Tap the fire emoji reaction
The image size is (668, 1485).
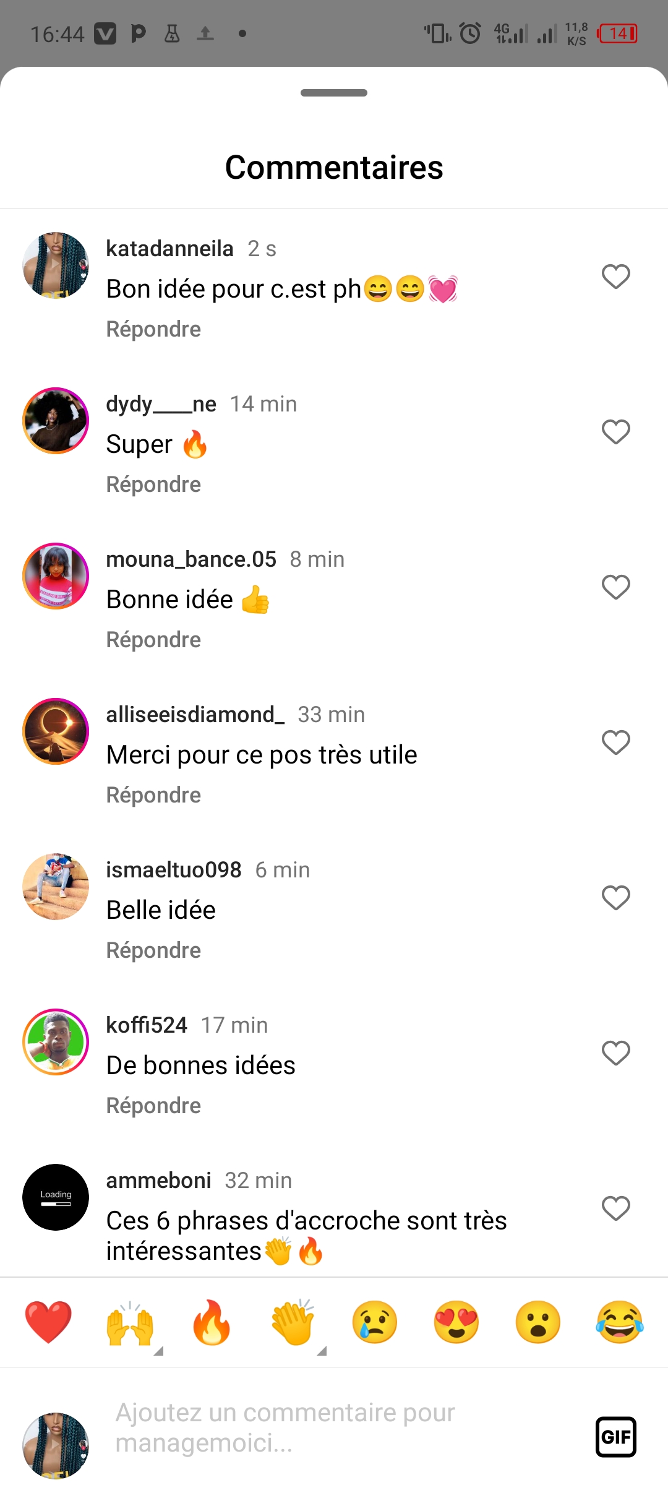[212, 1322]
